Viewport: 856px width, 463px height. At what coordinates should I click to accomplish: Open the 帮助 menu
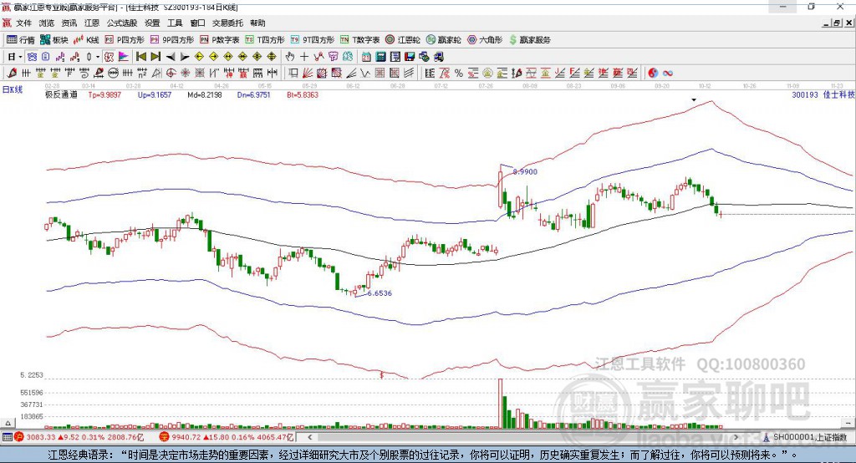(257, 23)
